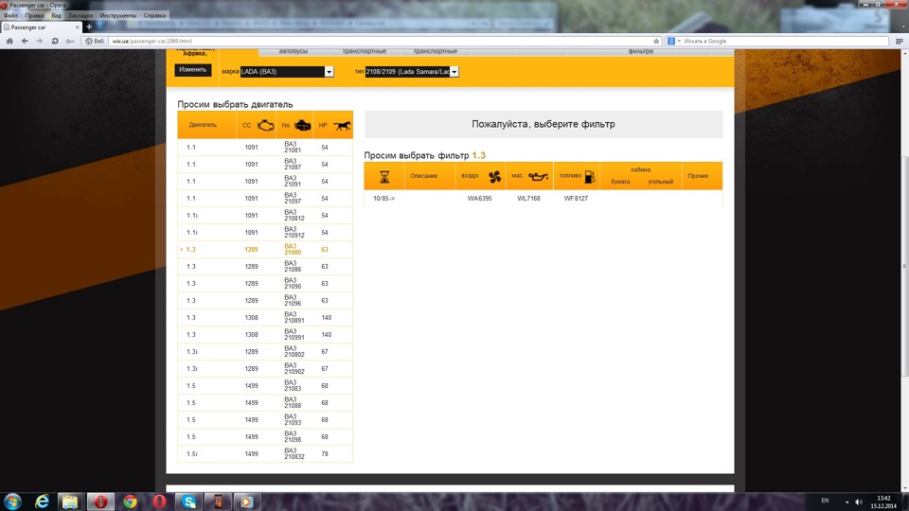Bookmark page using star icon in address bar

656,41
